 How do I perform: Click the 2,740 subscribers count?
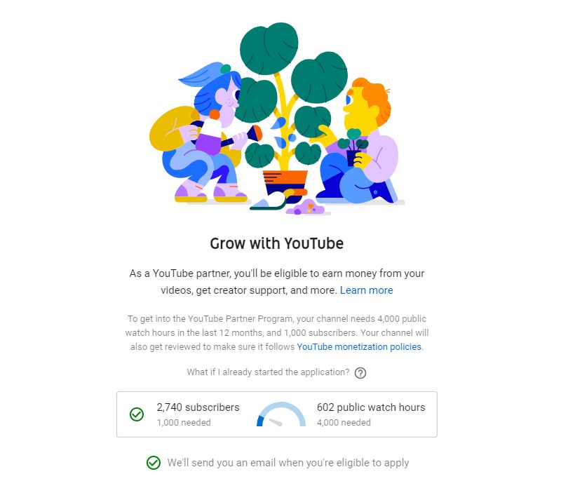198,407
